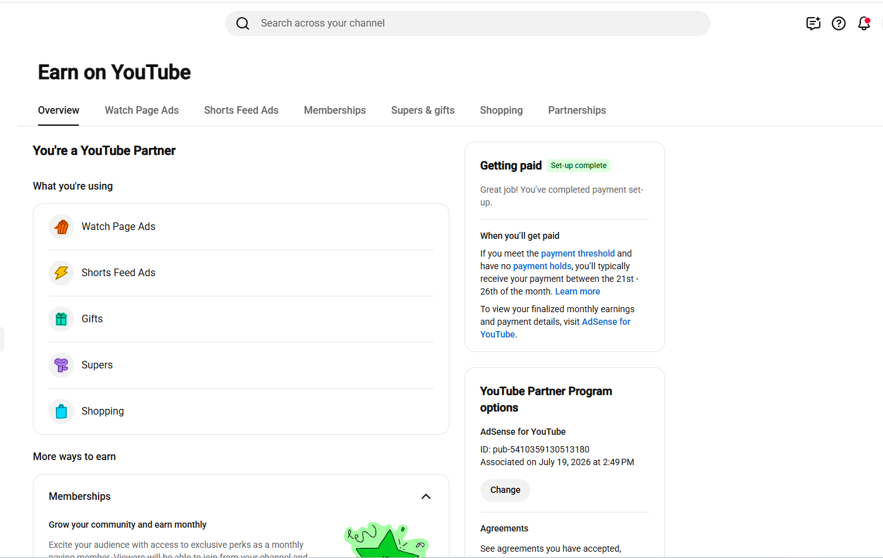Open the Watch Page Ads row label
The height and width of the screenshot is (558, 883).
pyautogui.click(x=118, y=227)
